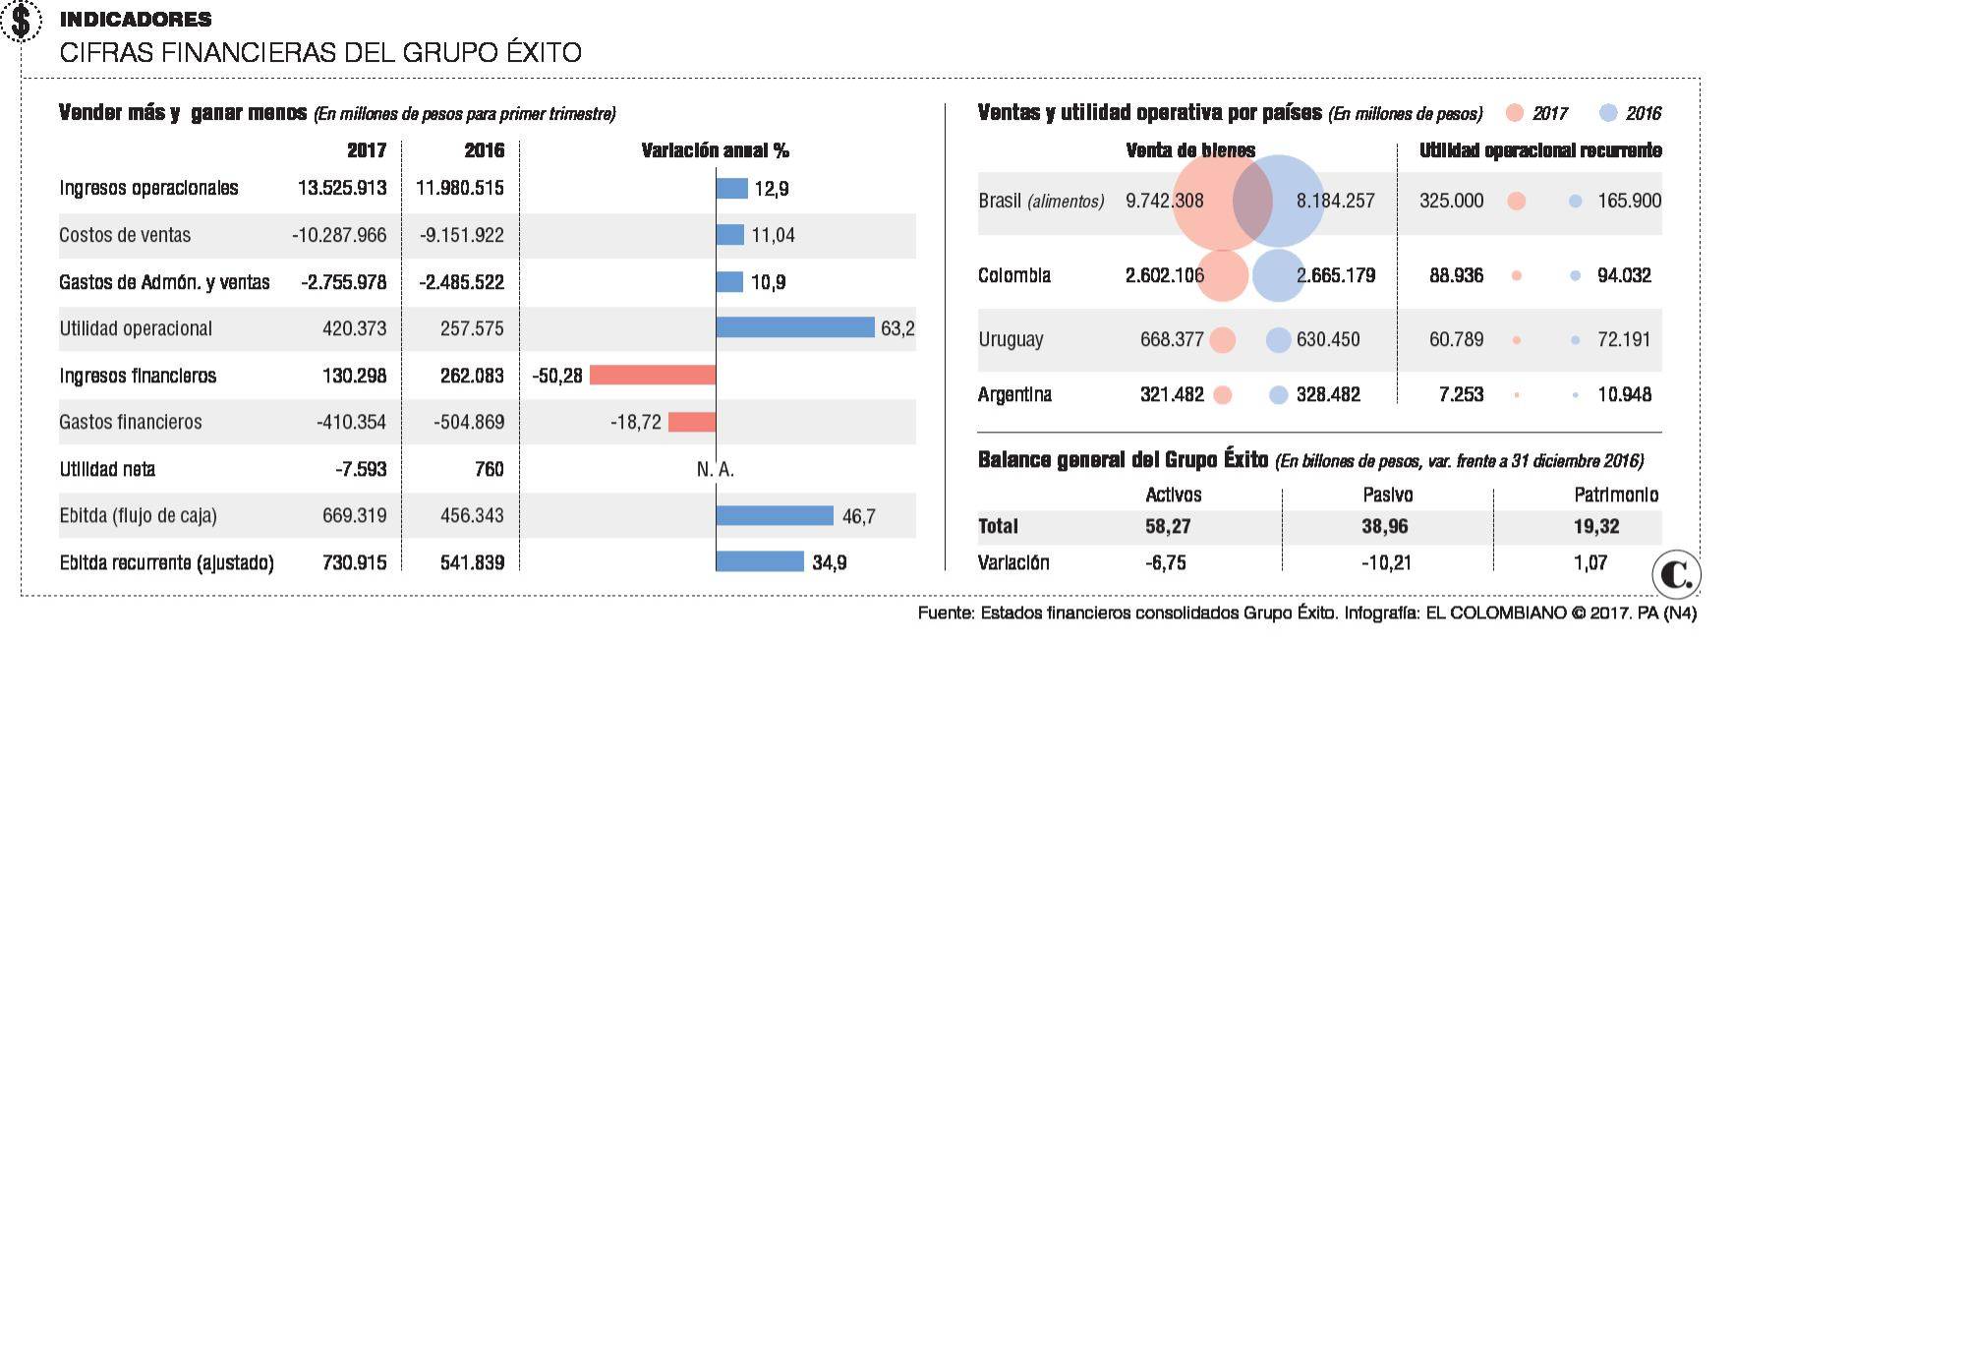Click the heading Ventas y utilidad operativa por países

tap(1149, 113)
